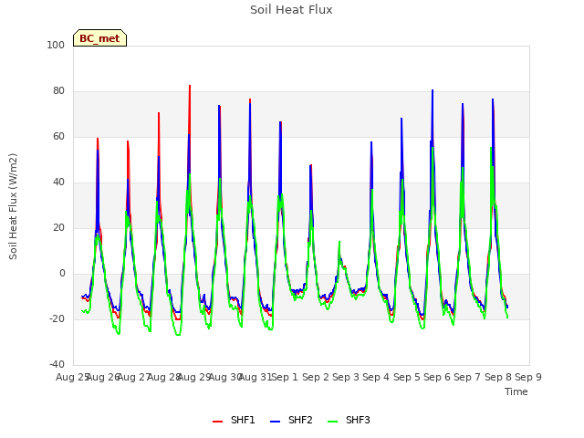Screen dimensions: 584x438
Task: Click the Sep 6 x-axis date label
Action: pyautogui.click(x=437, y=377)
